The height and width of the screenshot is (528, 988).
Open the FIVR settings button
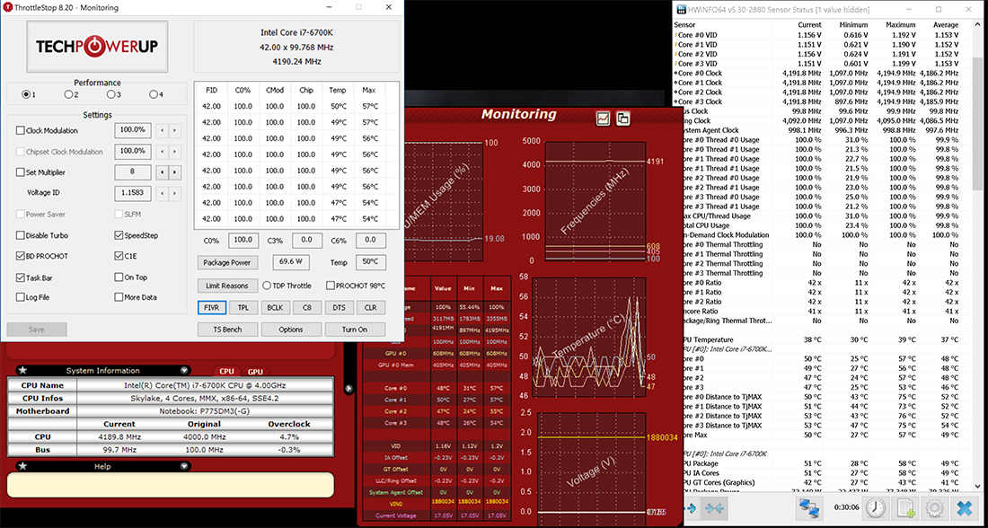click(211, 307)
